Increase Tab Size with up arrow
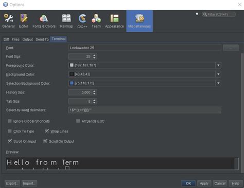This screenshot has width=244, height=188. pos(94,100)
